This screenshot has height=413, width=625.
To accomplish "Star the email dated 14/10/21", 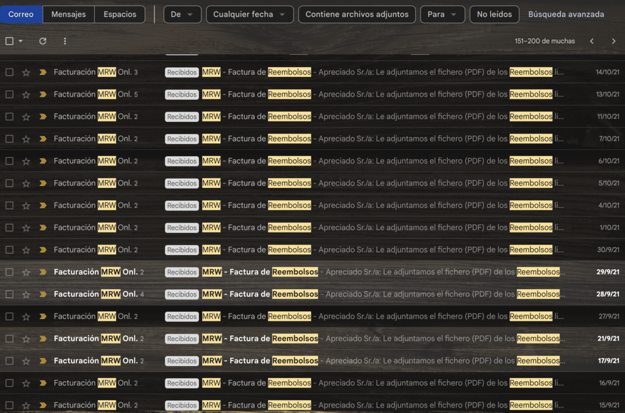I will (26, 73).
